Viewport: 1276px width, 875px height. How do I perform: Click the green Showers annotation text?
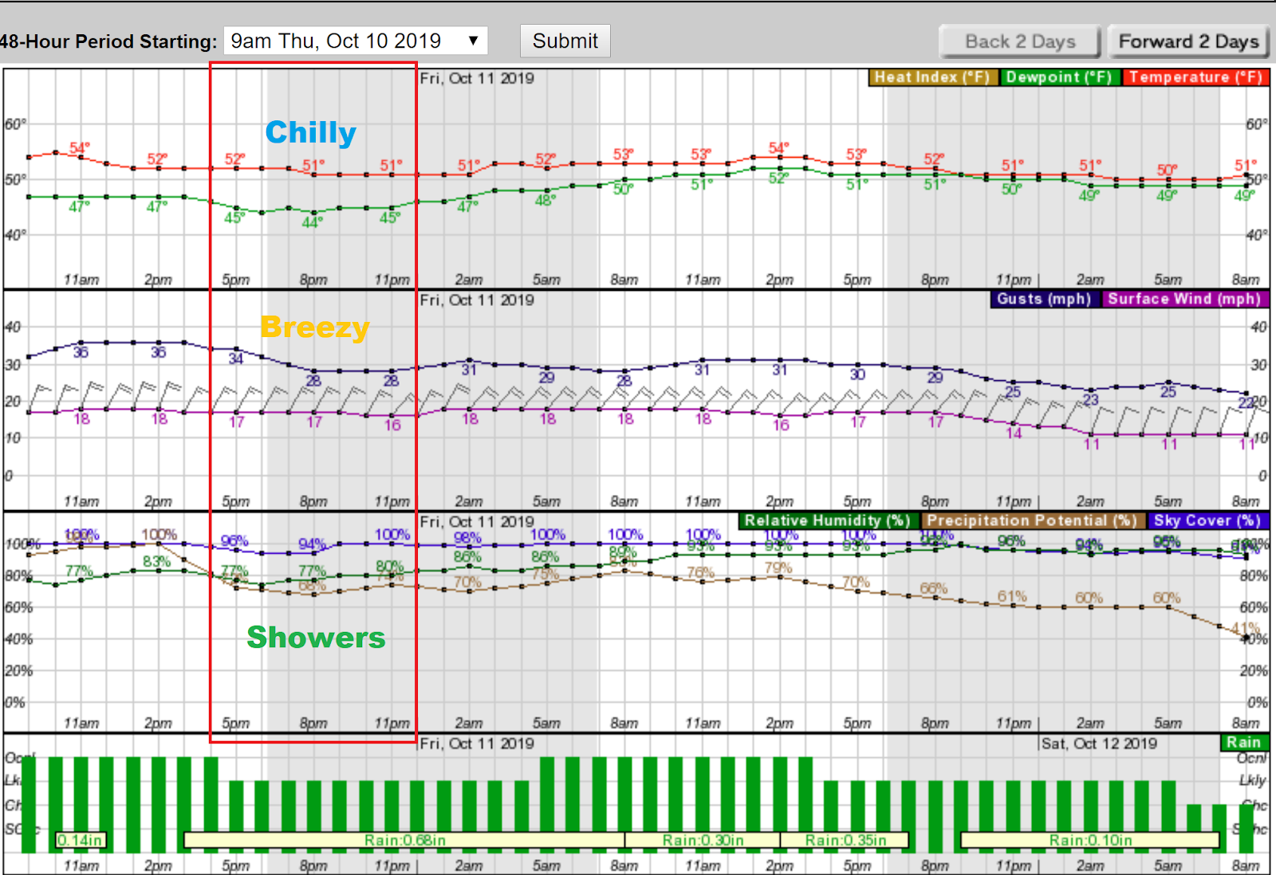click(316, 638)
